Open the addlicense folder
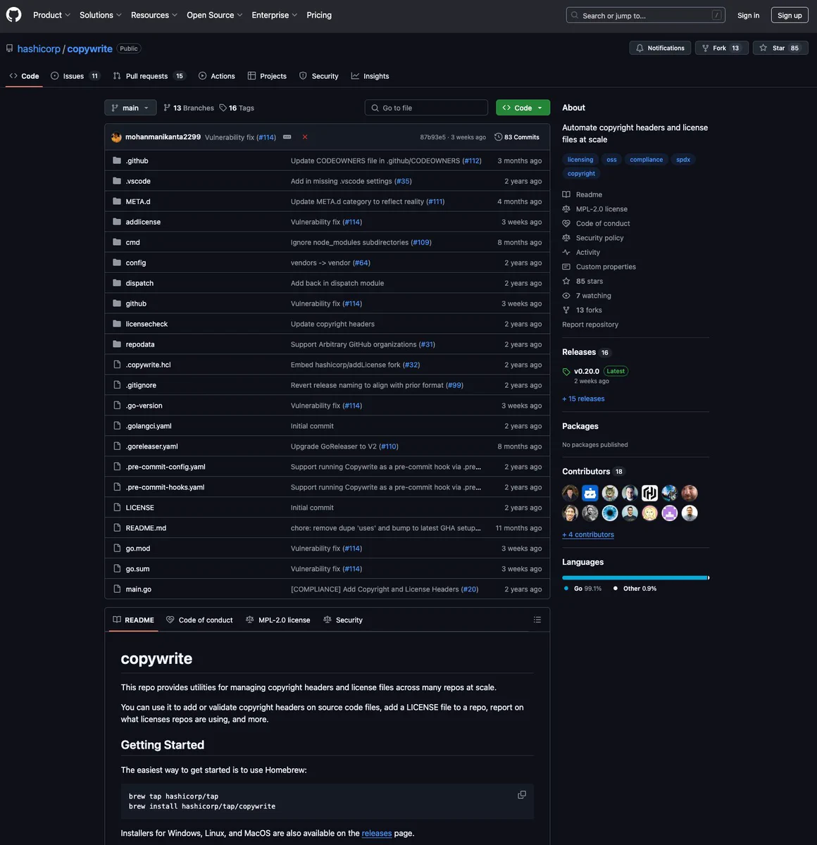The image size is (817, 845). coord(143,222)
